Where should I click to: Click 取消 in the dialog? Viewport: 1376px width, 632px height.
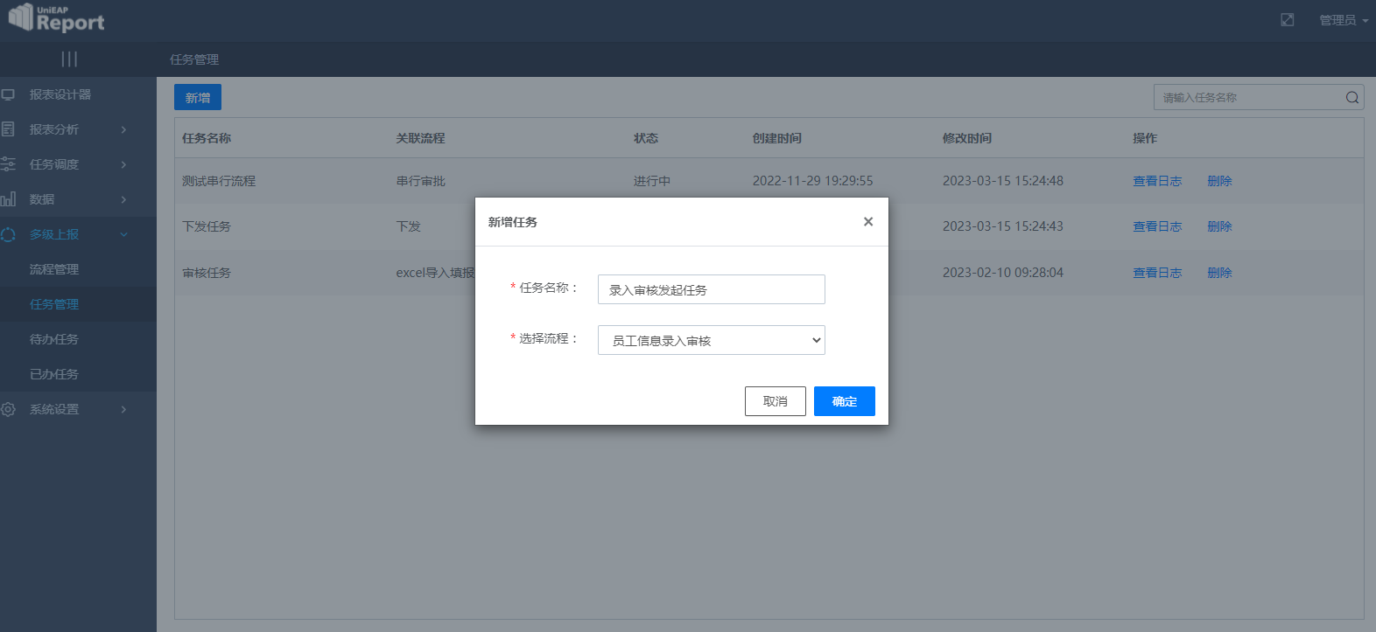pyautogui.click(x=776, y=401)
